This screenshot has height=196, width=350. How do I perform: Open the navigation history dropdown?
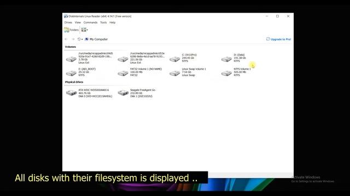point(80,39)
